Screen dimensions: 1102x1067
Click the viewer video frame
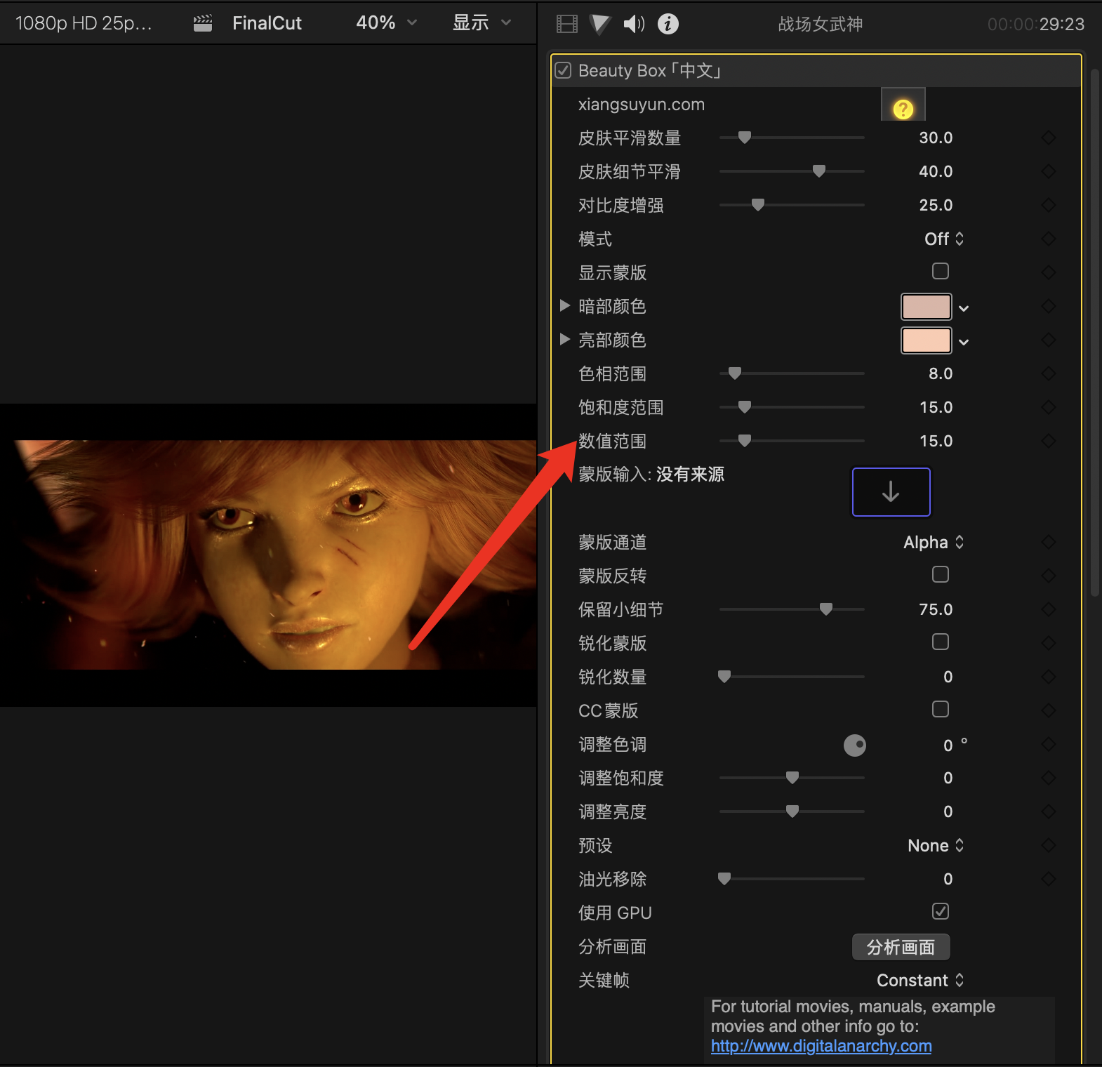coord(268,555)
